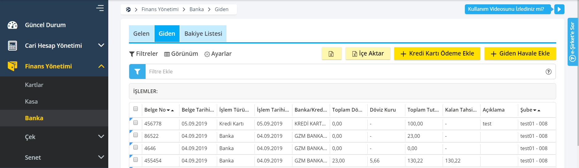Image resolution: width=579 pixels, height=168 pixels.
Task: Collapse Finans Yönetimi menu chevron
Action: pos(101,66)
